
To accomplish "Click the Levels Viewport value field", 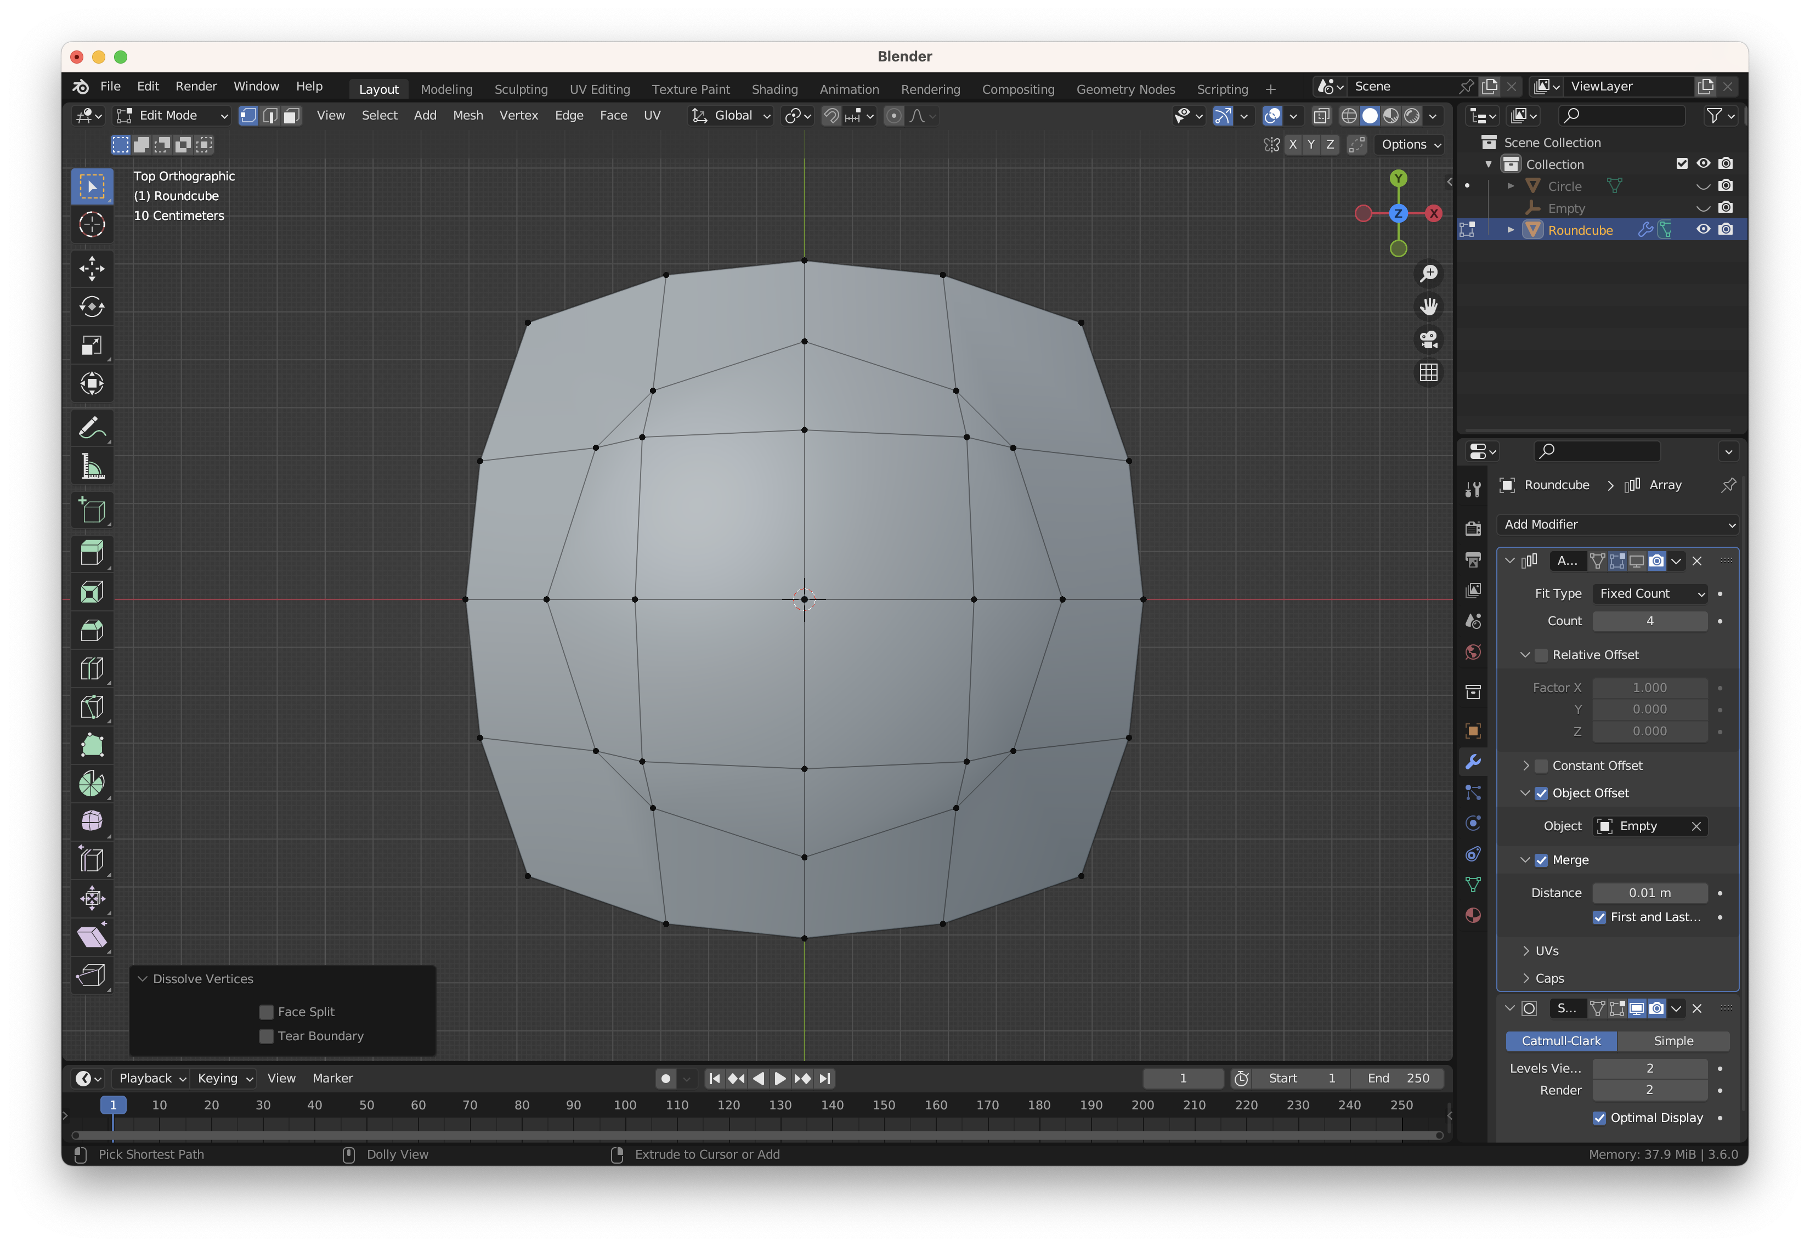I will click(1650, 1068).
